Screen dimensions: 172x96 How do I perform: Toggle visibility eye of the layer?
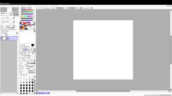[2, 38]
